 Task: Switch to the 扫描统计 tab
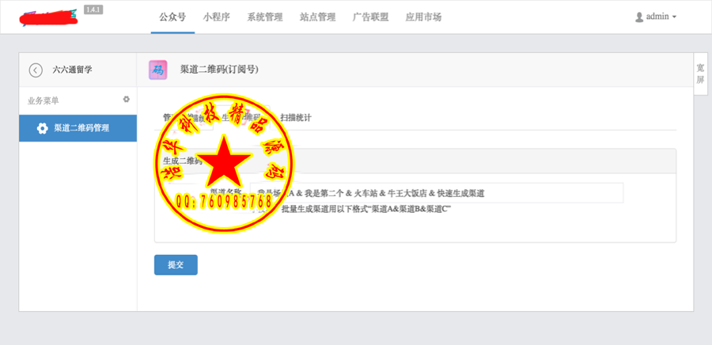pos(296,118)
